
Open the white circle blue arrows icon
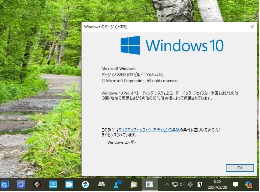click(x=85, y=184)
